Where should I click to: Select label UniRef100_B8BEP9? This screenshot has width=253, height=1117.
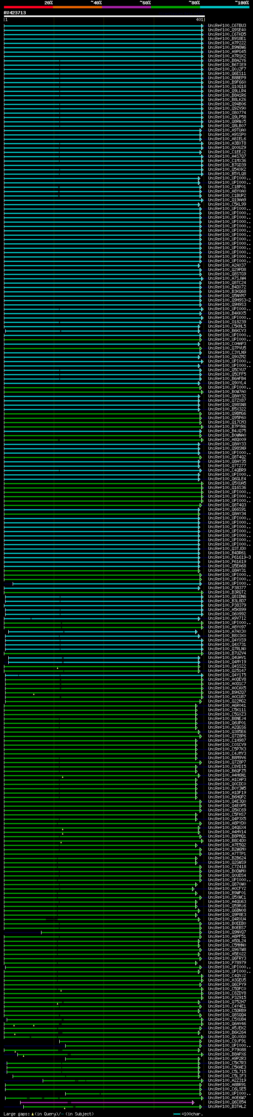(227, 78)
